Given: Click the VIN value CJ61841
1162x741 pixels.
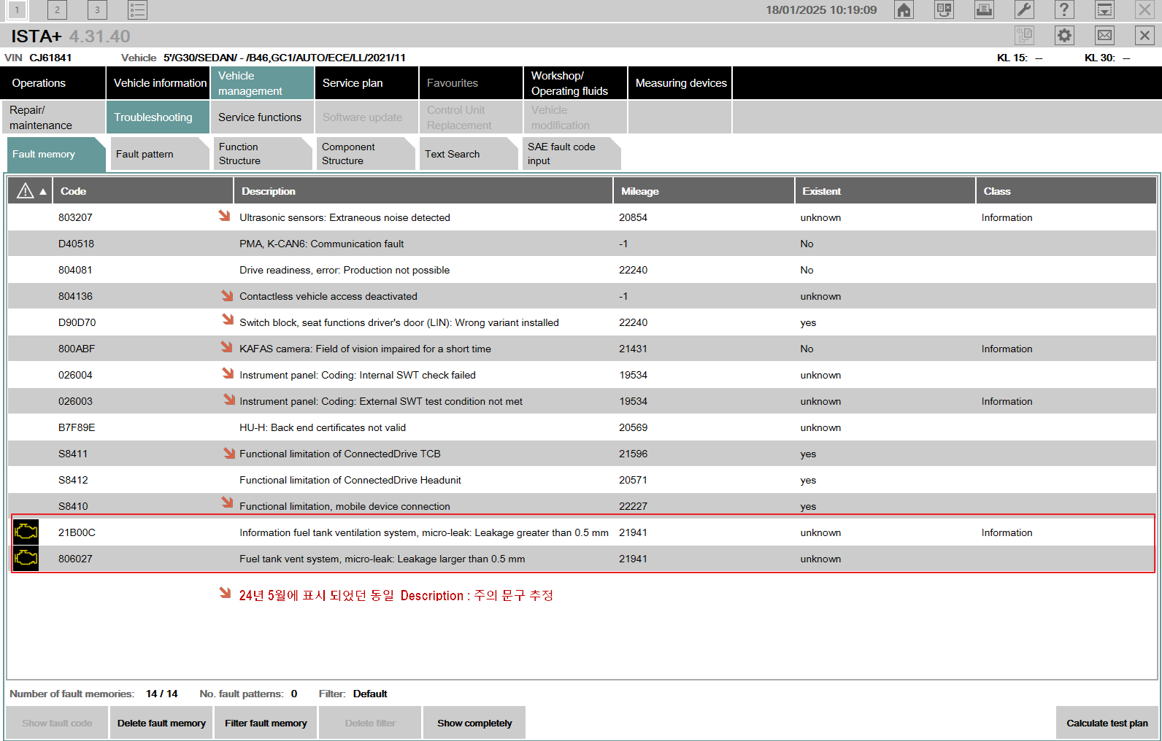Looking at the screenshot, I should pos(50,58).
